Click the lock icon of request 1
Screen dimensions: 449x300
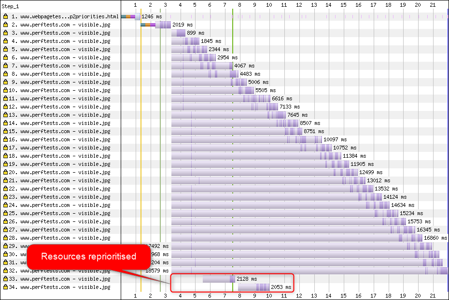5,16
